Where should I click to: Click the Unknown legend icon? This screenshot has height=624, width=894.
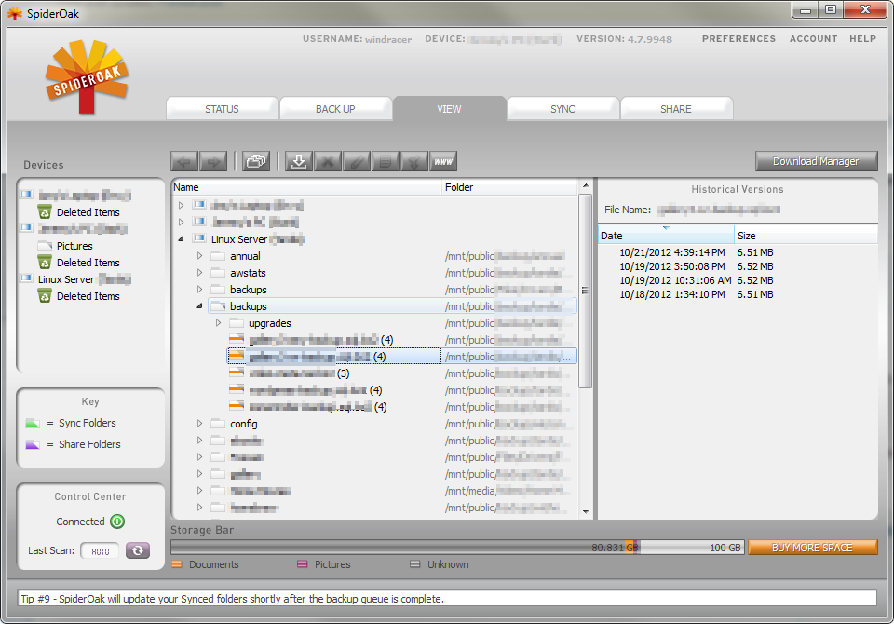point(415,564)
